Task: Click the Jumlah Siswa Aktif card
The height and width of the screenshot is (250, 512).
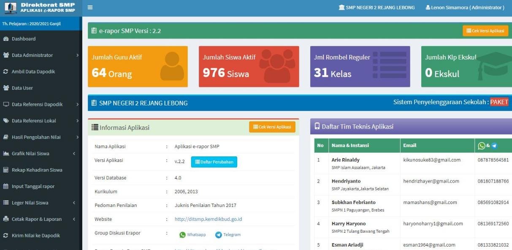Action: click(x=249, y=67)
